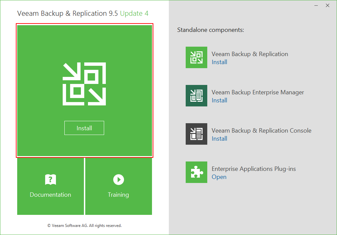Image resolution: width=337 pixels, height=235 pixels.
Task: Click the large Veeam Backup & Replication logo
Action: click(x=84, y=84)
